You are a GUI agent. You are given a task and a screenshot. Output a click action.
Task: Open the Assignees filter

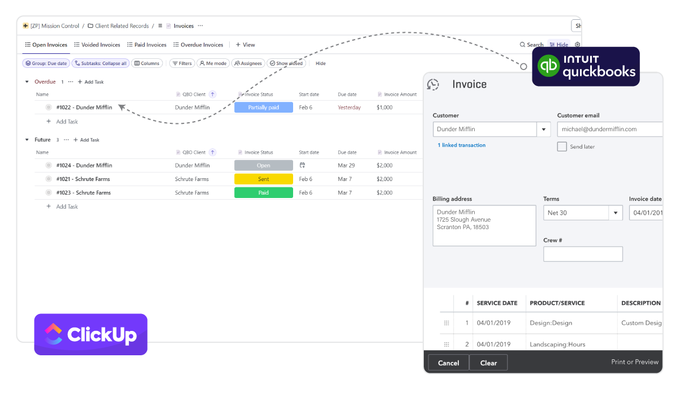248,63
